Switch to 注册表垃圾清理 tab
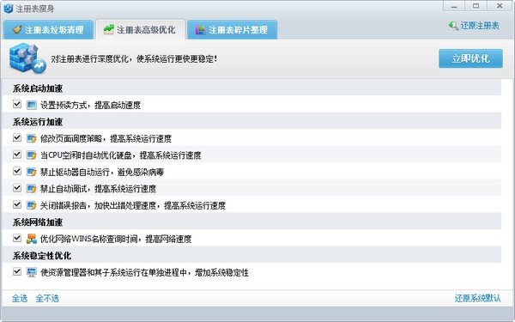Screen dimensions: 515x322 (48, 29)
